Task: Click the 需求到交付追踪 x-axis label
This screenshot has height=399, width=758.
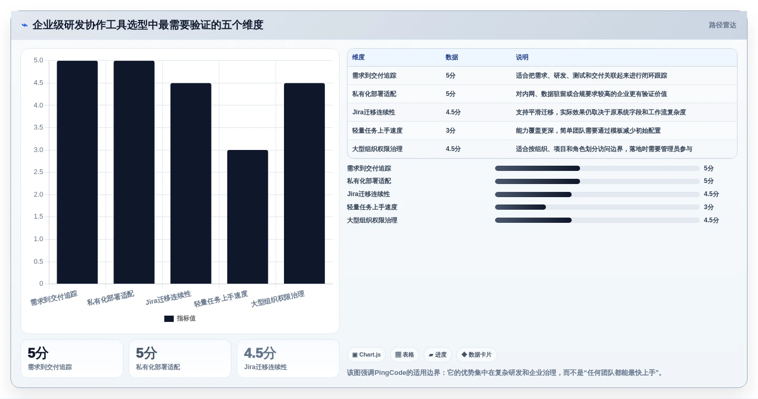Action: [54, 298]
